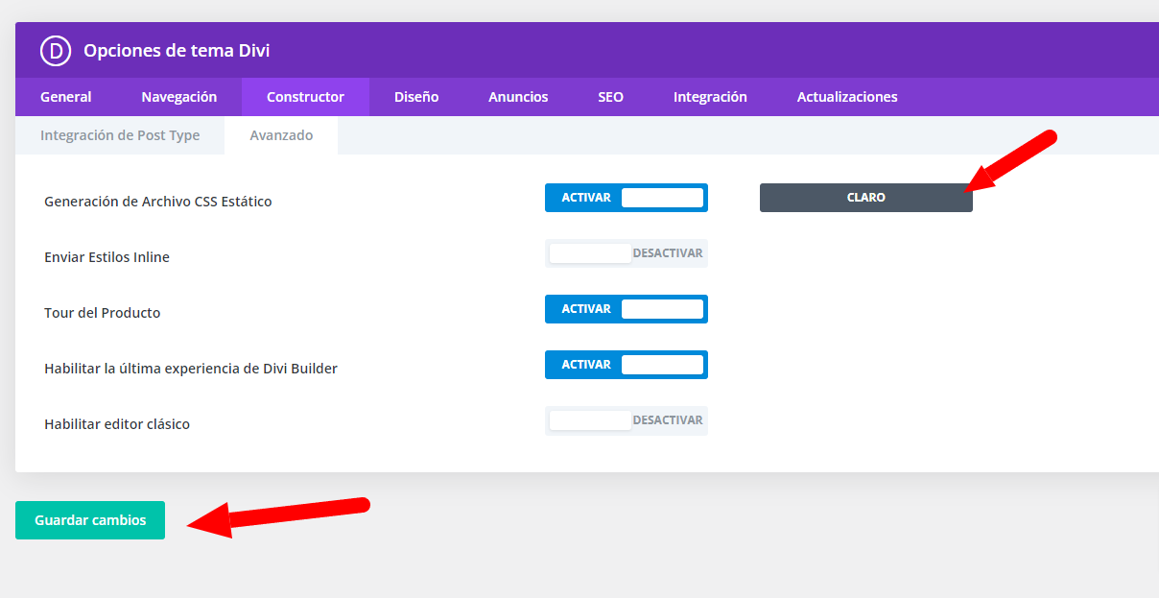Click Habilitar la última experiencia label
Screen dimensions: 1159x598
click(x=191, y=369)
